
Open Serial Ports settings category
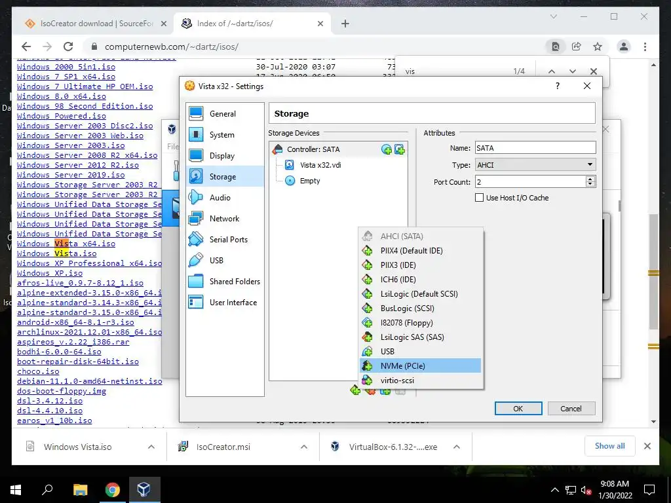[x=225, y=240]
